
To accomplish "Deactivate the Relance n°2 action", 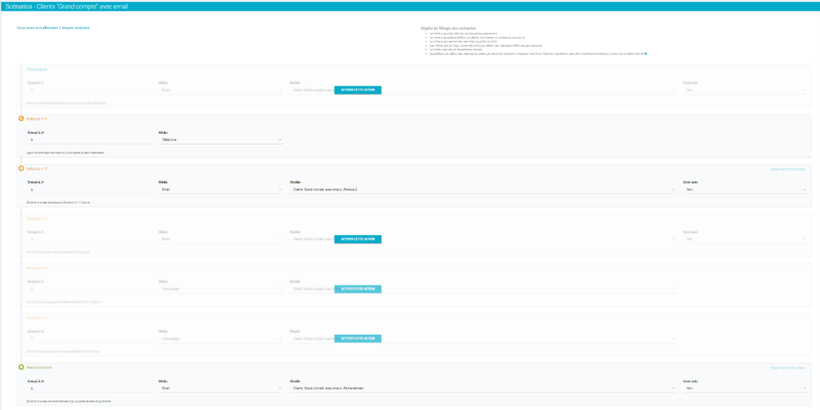I will coord(787,169).
